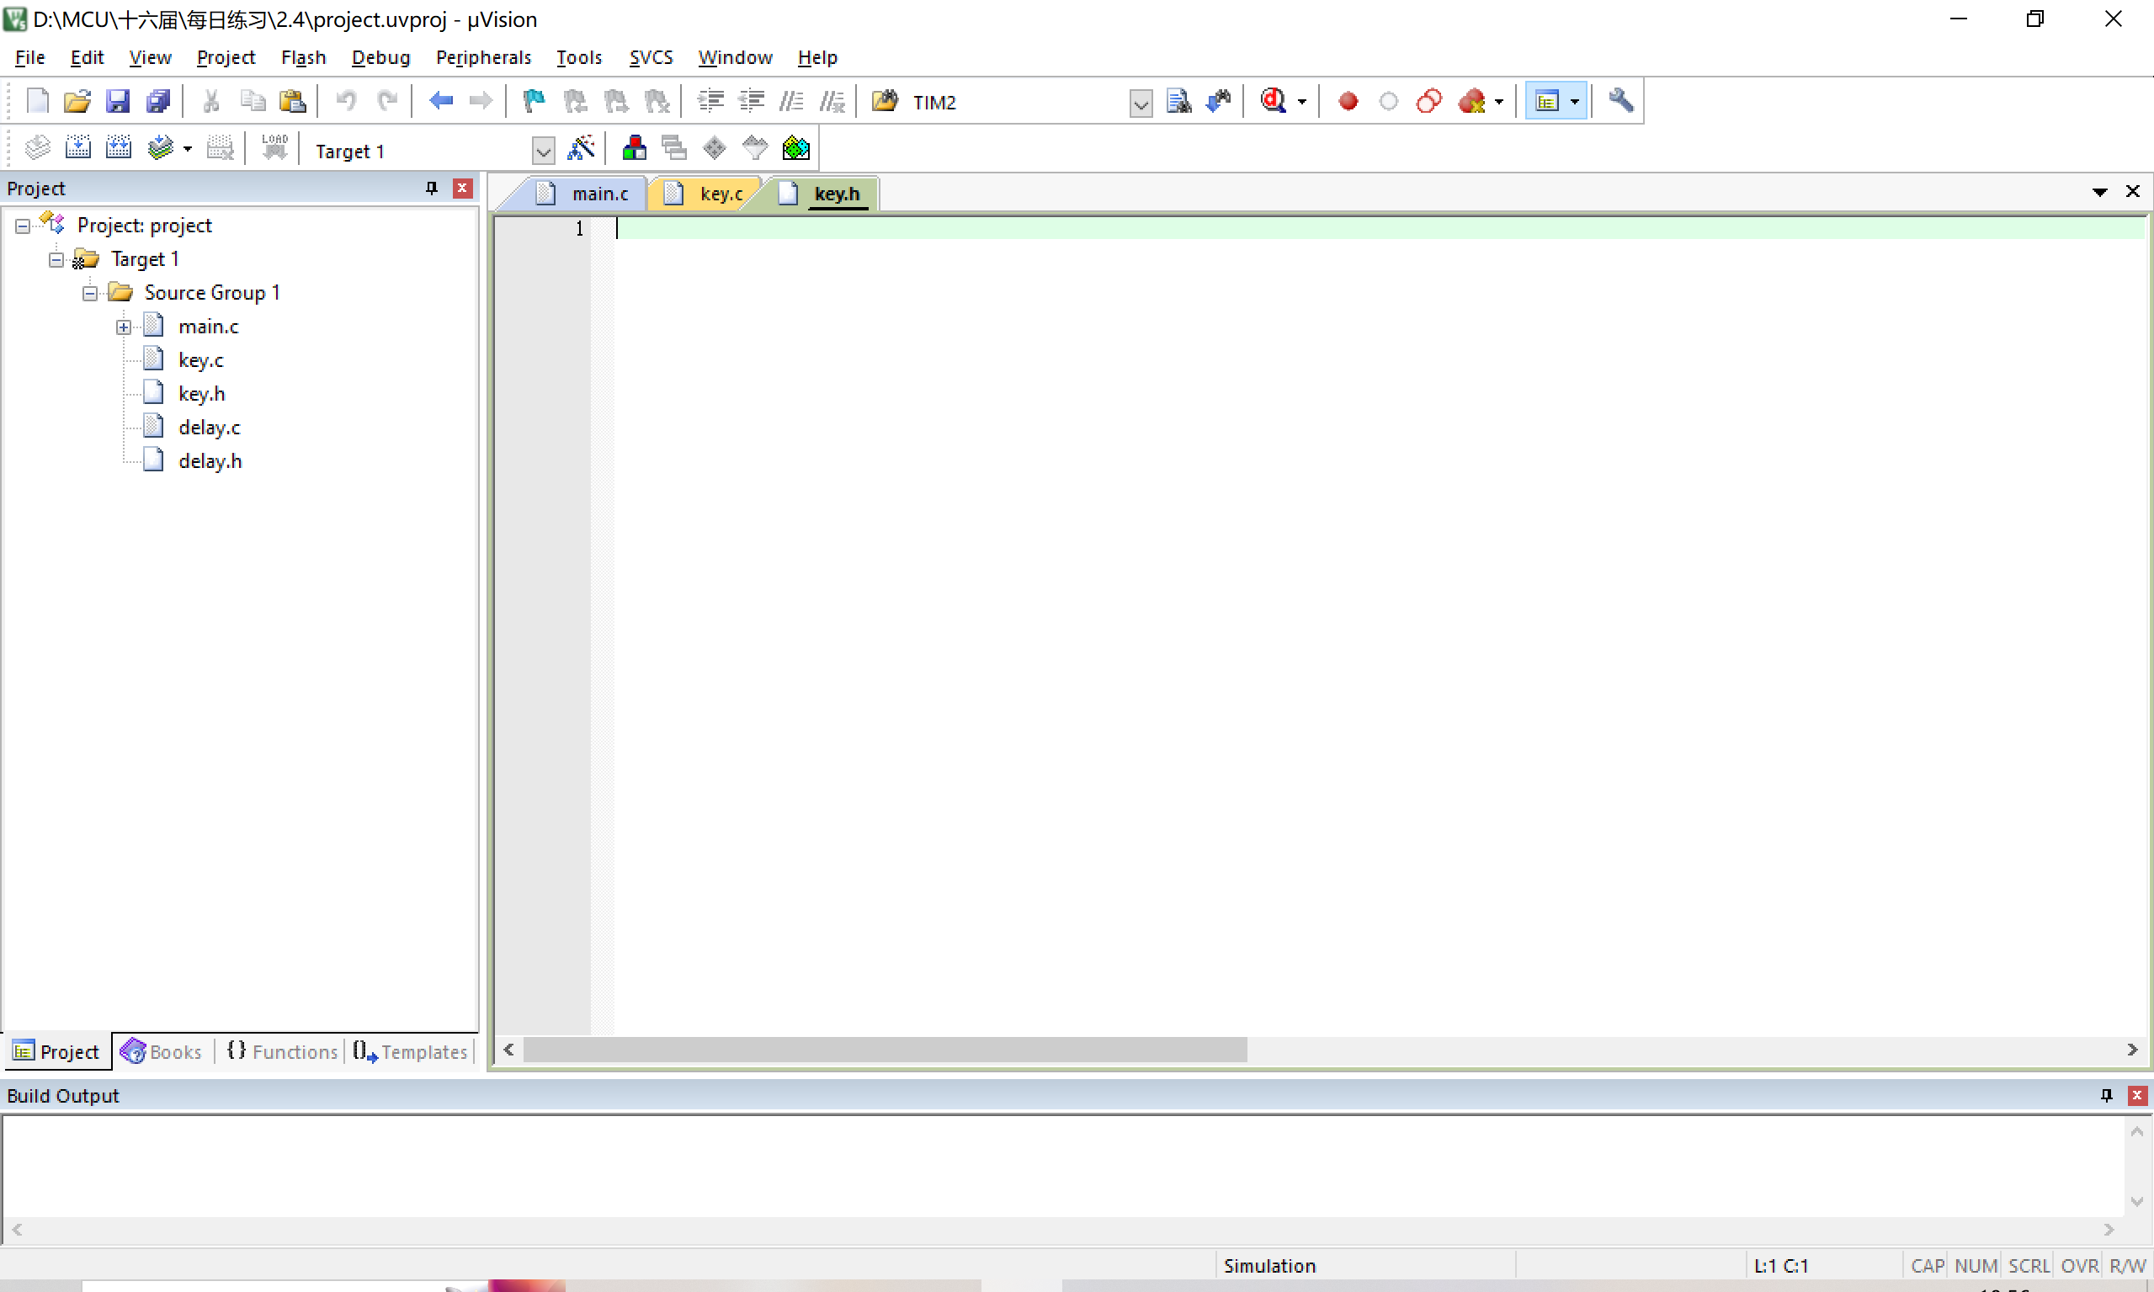This screenshot has height=1292, width=2154.
Task: Toggle the Project window view button
Action: click(1546, 101)
